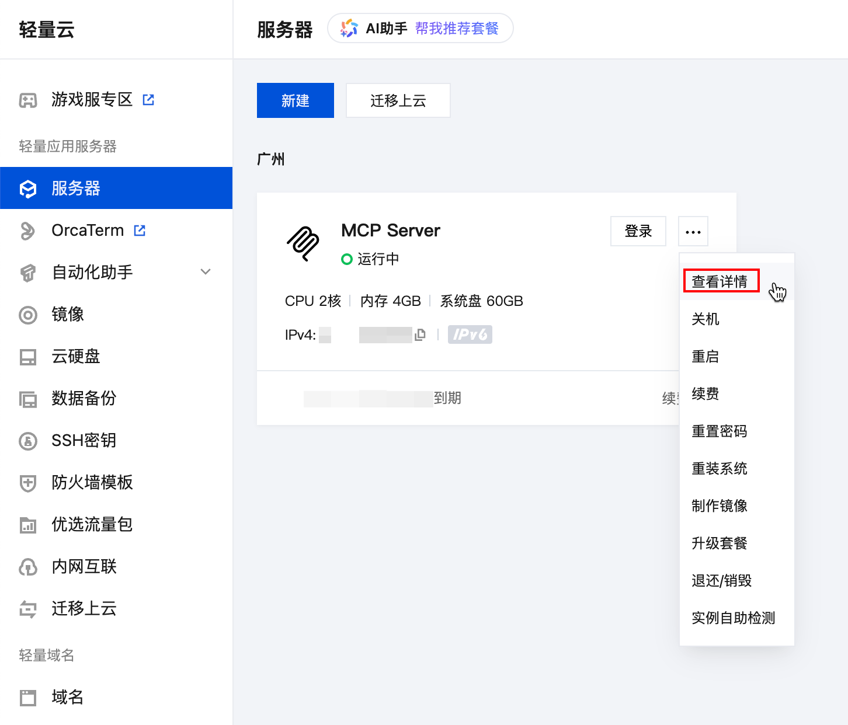Pick 退还/销毁 from the dropdown menu

(x=737, y=580)
